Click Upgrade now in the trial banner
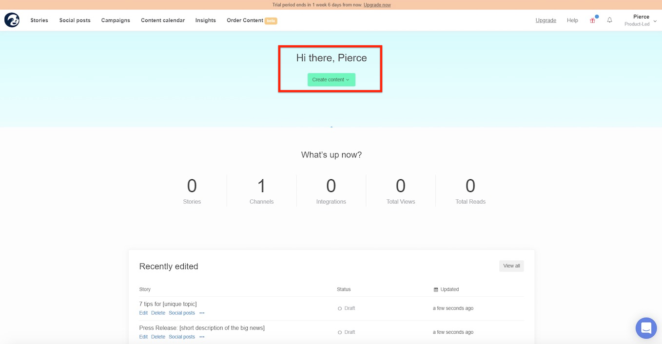662x344 pixels. point(377,4)
